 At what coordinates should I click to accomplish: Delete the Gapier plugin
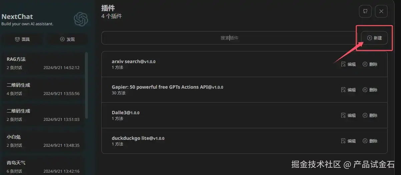click(x=370, y=90)
